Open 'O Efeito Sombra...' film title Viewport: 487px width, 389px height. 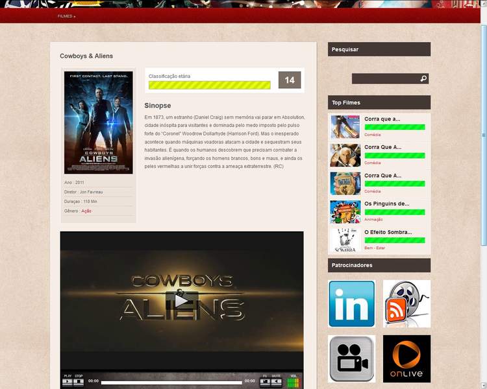pyautogui.click(x=388, y=232)
